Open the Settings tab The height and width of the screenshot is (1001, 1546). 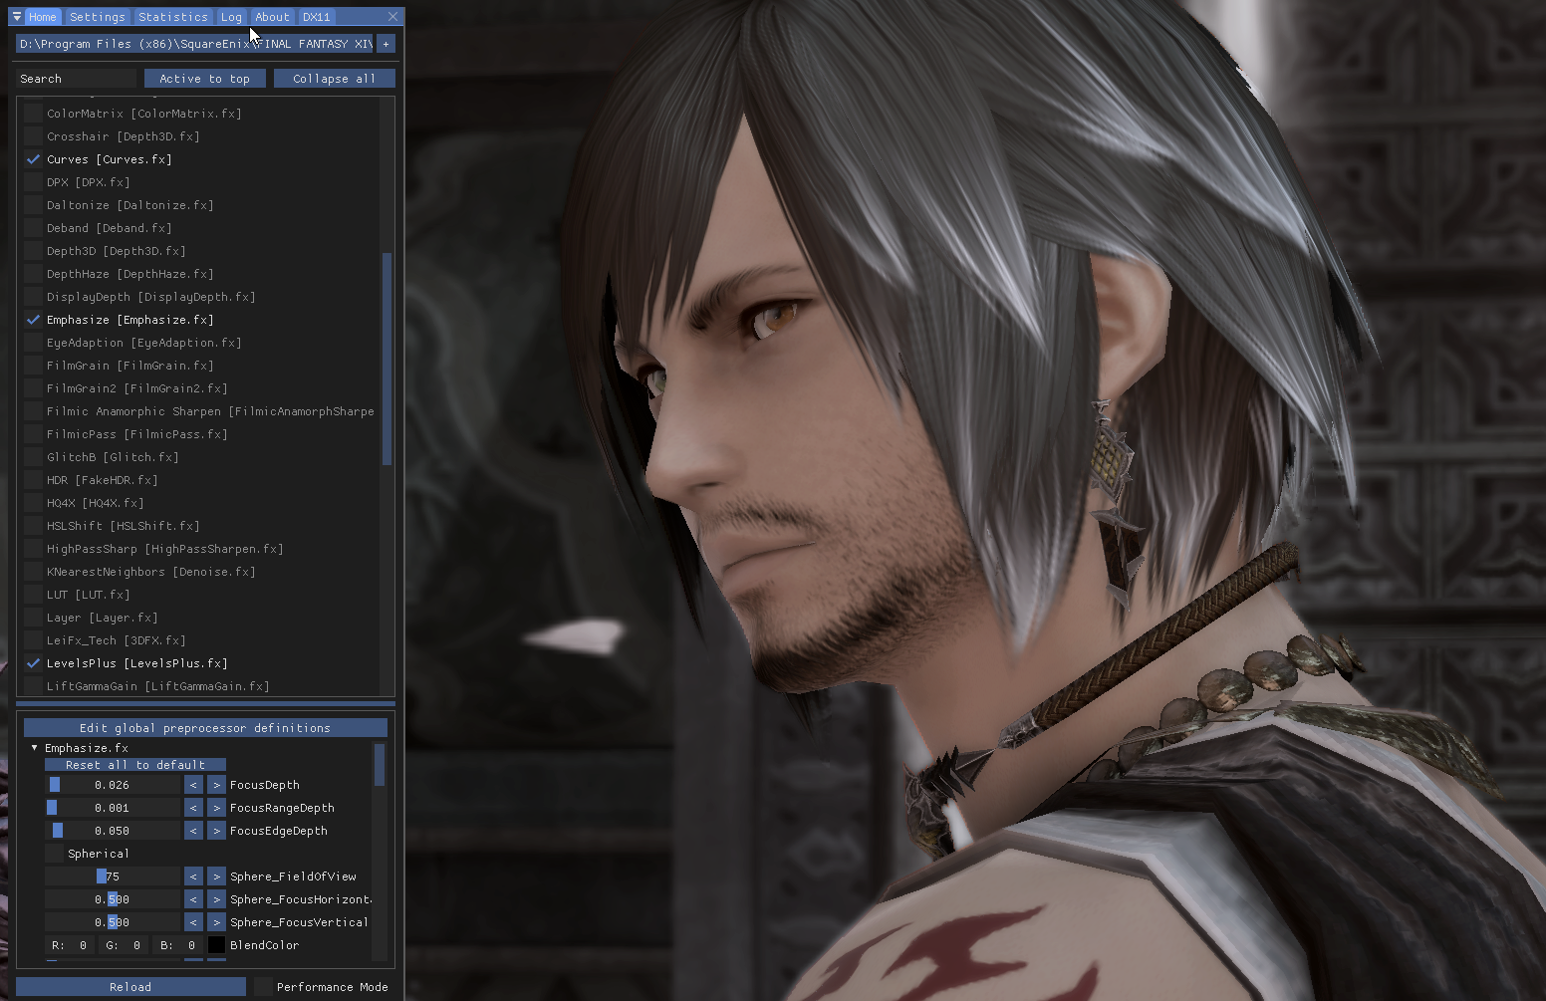click(98, 17)
